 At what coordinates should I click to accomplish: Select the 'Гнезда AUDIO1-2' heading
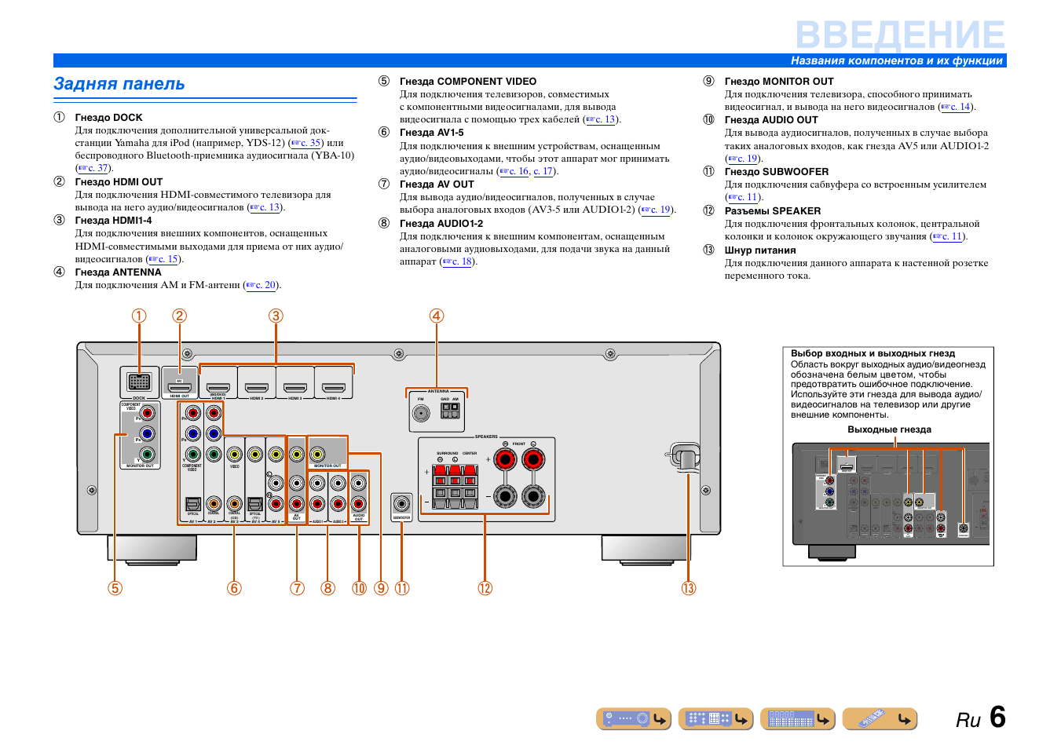(441, 224)
